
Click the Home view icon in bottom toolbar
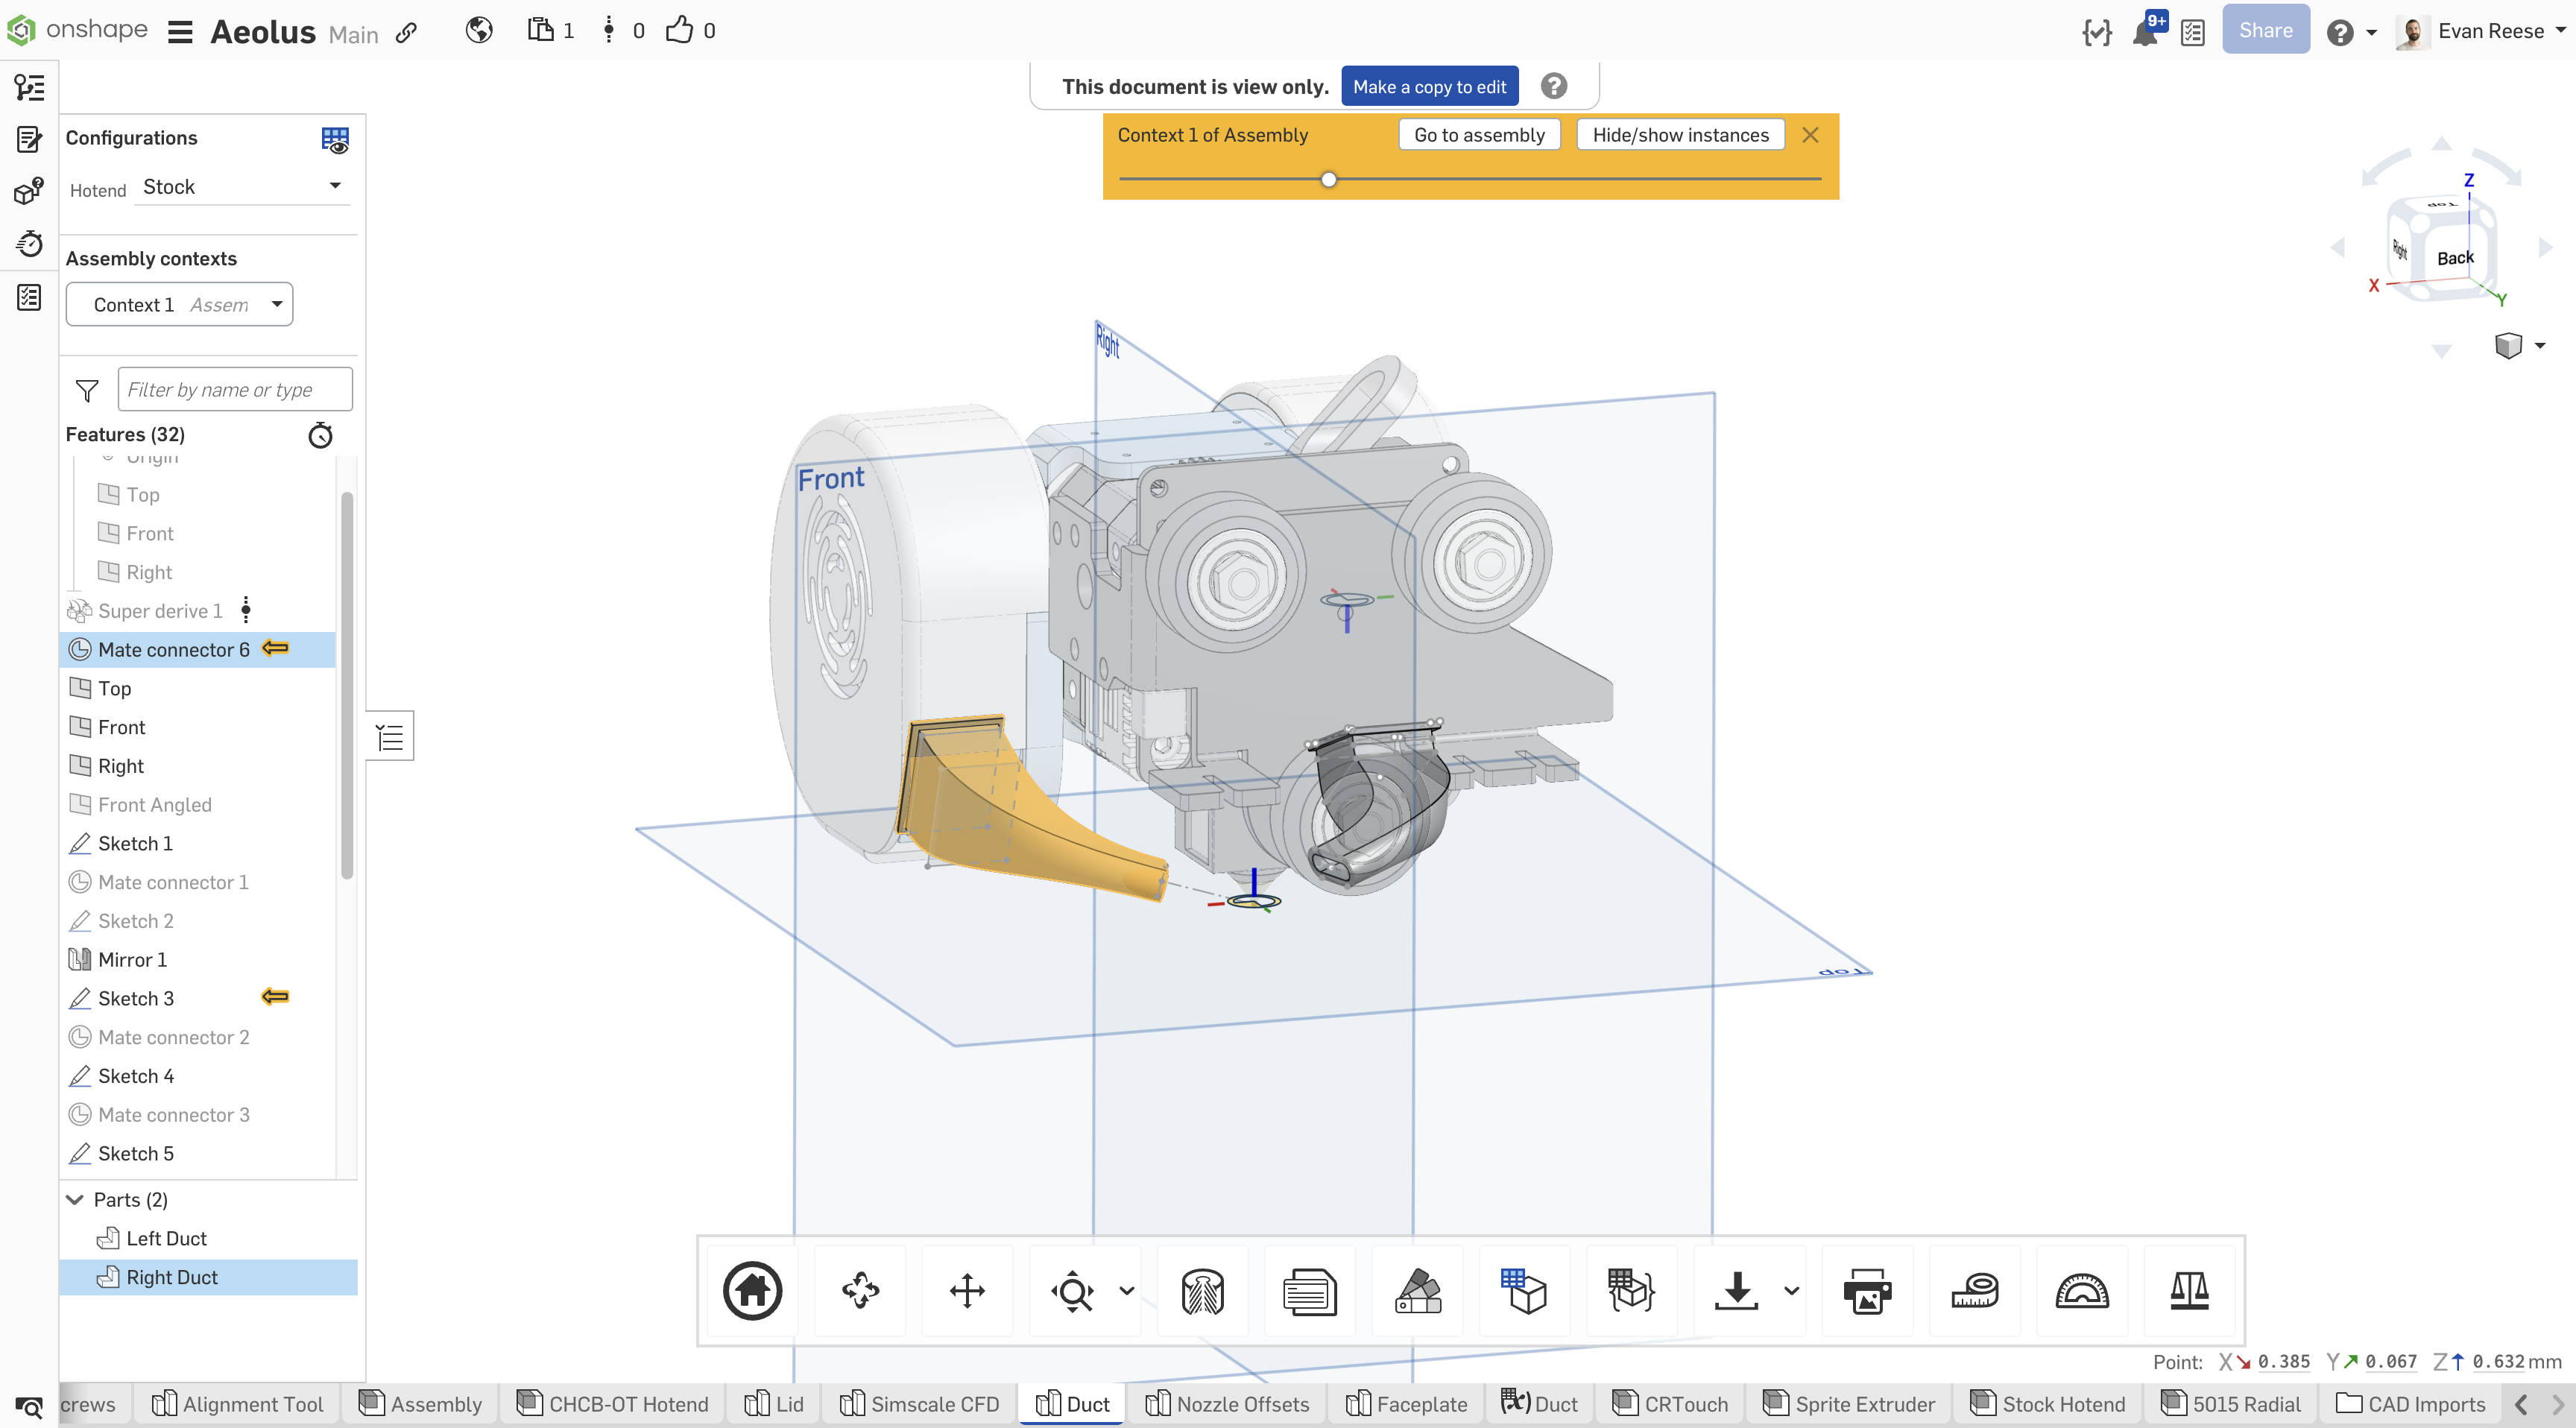tap(752, 1290)
